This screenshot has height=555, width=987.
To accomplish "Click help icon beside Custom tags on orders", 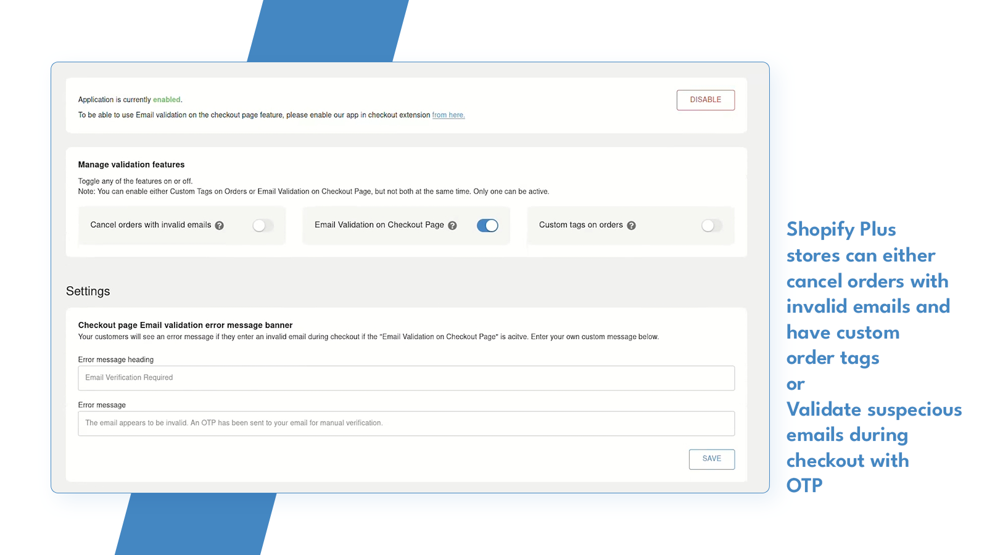I will point(632,226).
